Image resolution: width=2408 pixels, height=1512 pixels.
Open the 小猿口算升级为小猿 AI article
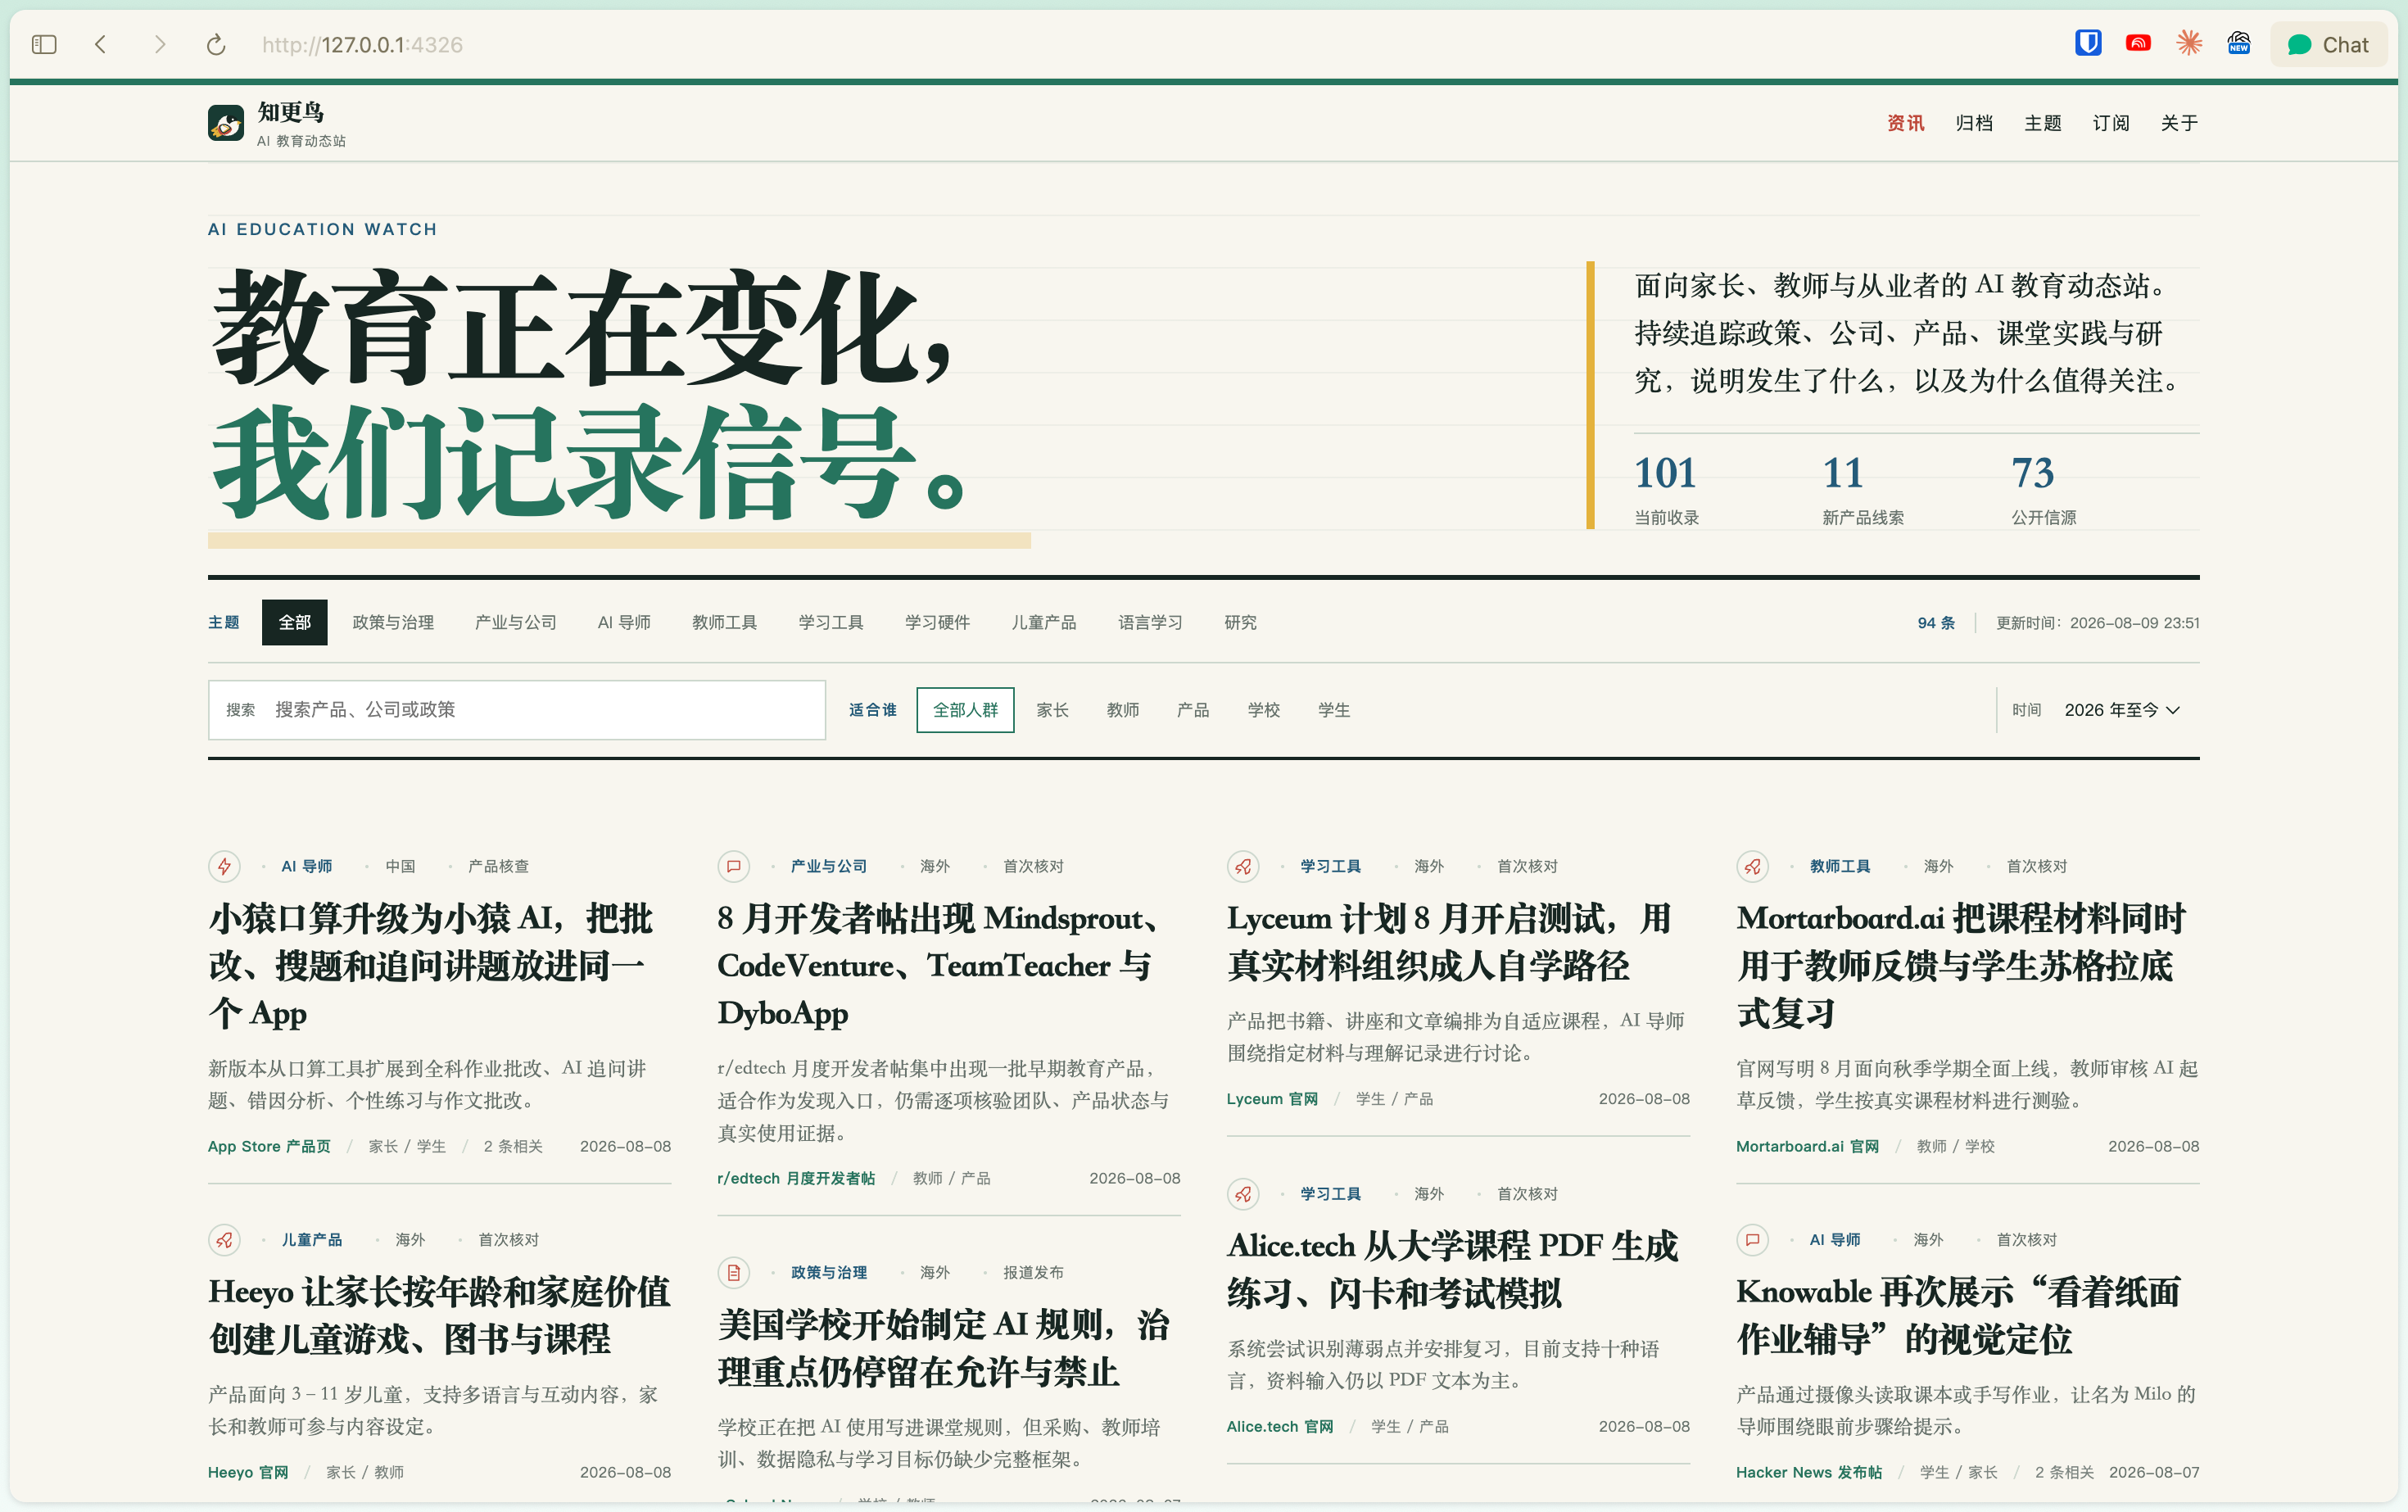tap(431, 965)
